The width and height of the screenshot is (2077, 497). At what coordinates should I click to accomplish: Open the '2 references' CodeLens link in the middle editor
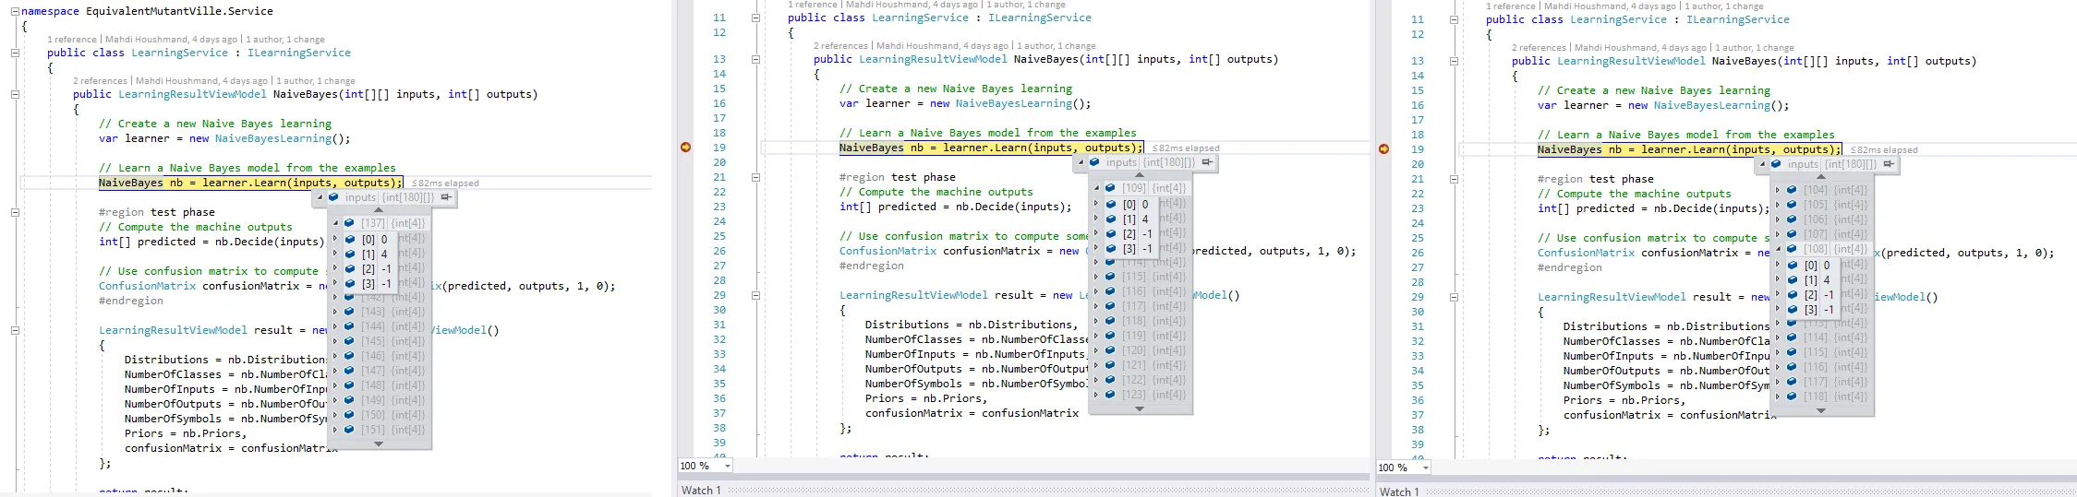coord(840,46)
